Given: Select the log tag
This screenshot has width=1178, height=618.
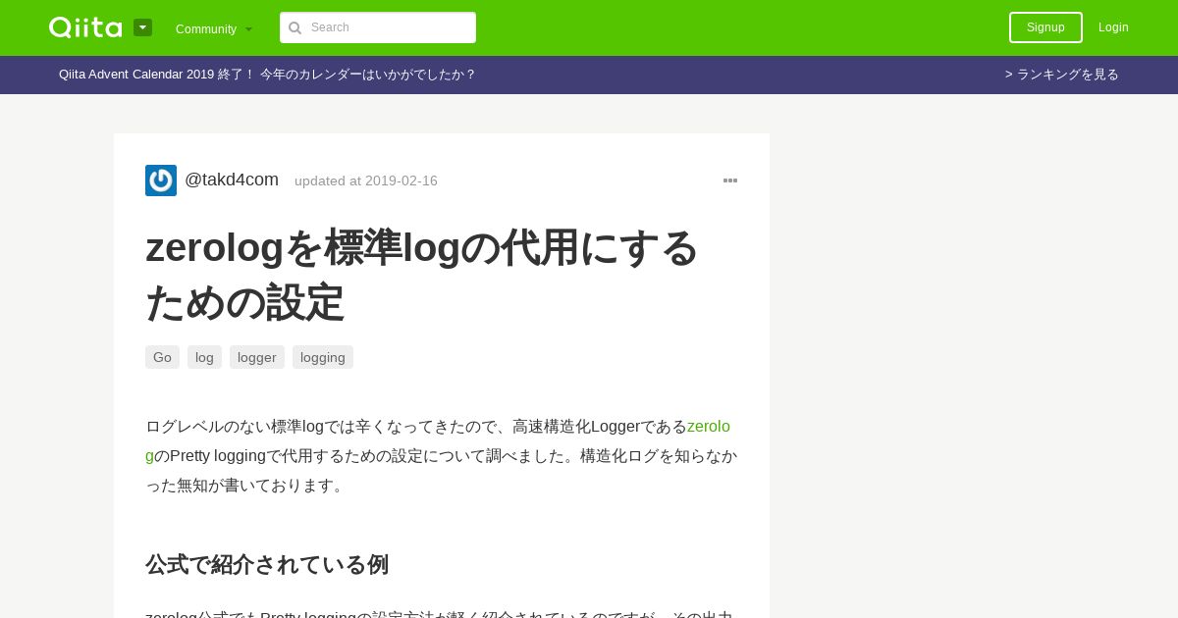Looking at the screenshot, I should (x=204, y=357).
